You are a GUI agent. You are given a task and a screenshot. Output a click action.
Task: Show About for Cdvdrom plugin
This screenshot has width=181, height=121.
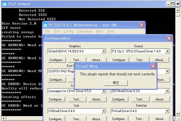coord(97,99)
